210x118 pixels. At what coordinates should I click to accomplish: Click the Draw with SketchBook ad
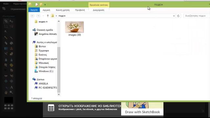pyautogui.click(x=142, y=108)
